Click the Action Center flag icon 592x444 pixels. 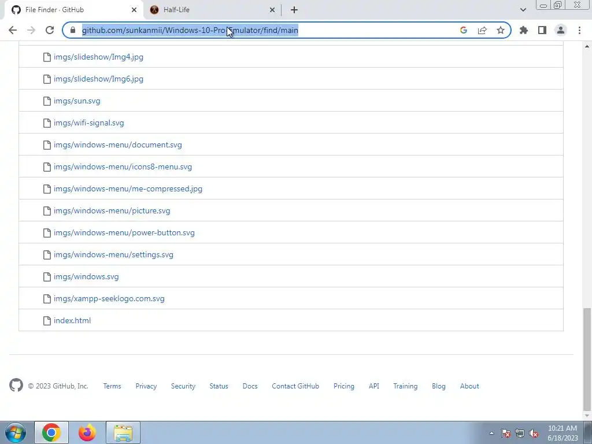click(x=506, y=434)
